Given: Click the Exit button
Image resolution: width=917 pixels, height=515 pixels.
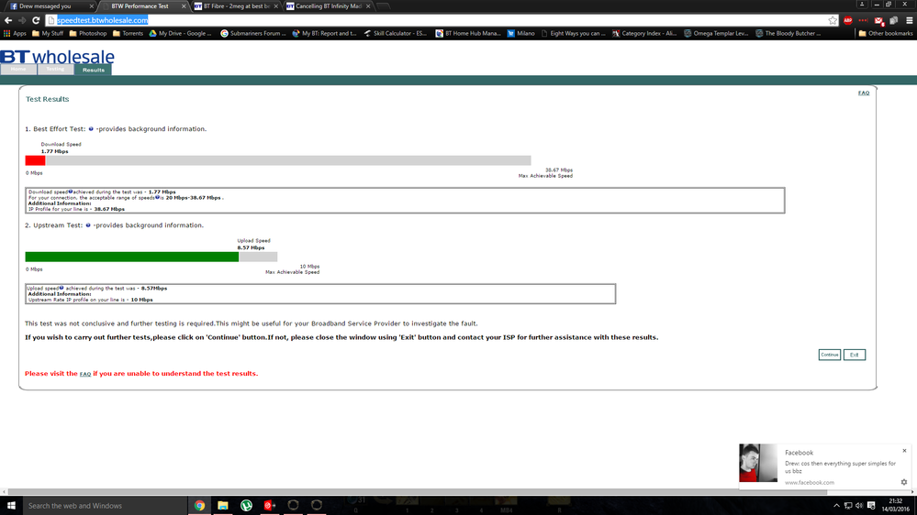Looking at the screenshot, I should [x=855, y=355].
